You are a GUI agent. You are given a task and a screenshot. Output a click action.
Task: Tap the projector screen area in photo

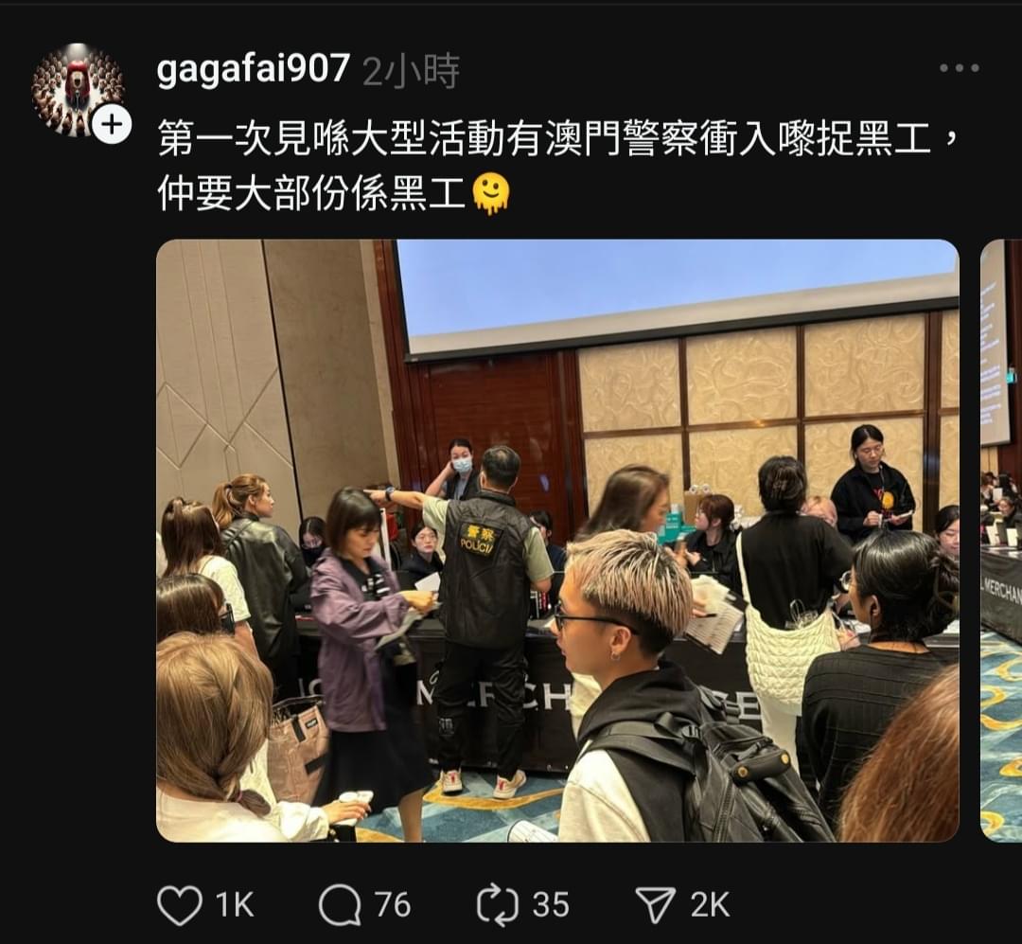tap(678, 294)
